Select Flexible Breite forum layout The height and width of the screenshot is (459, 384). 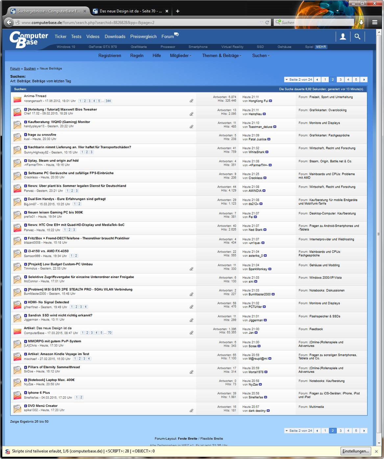212,439
